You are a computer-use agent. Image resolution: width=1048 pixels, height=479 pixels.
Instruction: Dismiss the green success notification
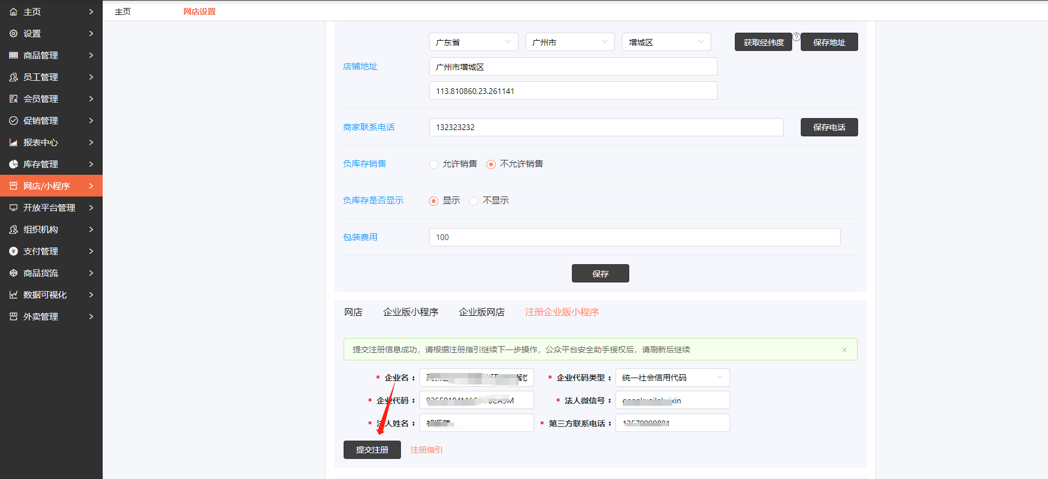point(844,350)
